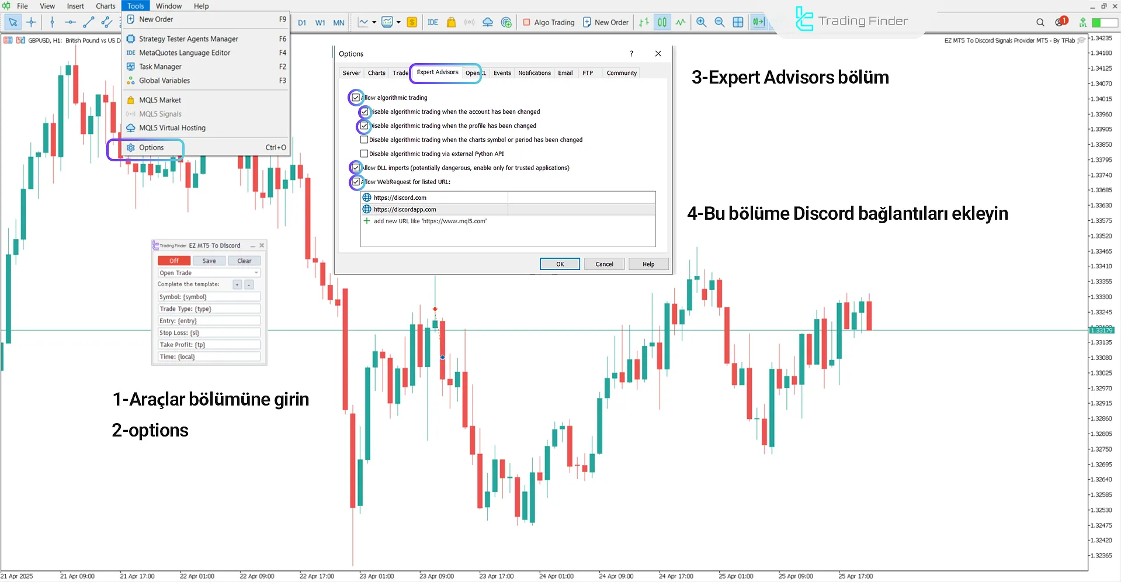Toggle Allow WebRequest for listed URL checkbox

356,182
